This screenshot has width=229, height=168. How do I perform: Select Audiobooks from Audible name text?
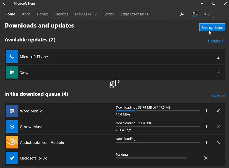click(x=42, y=143)
